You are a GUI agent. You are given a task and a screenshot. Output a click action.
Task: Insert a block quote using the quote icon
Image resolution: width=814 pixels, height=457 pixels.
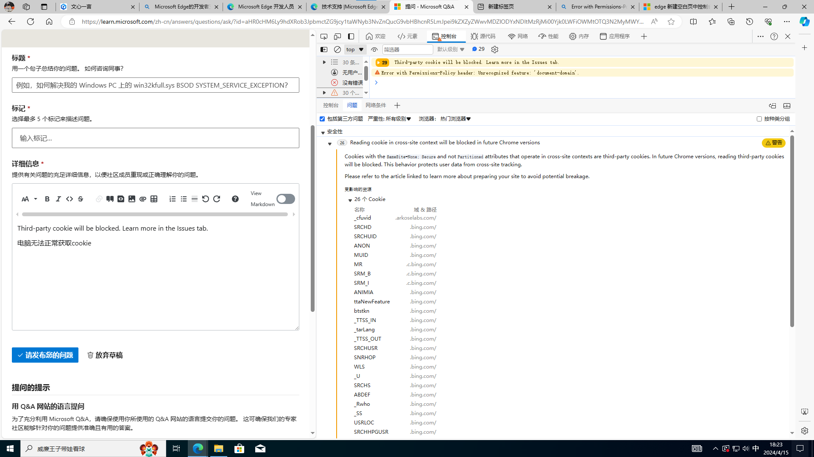(x=110, y=199)
